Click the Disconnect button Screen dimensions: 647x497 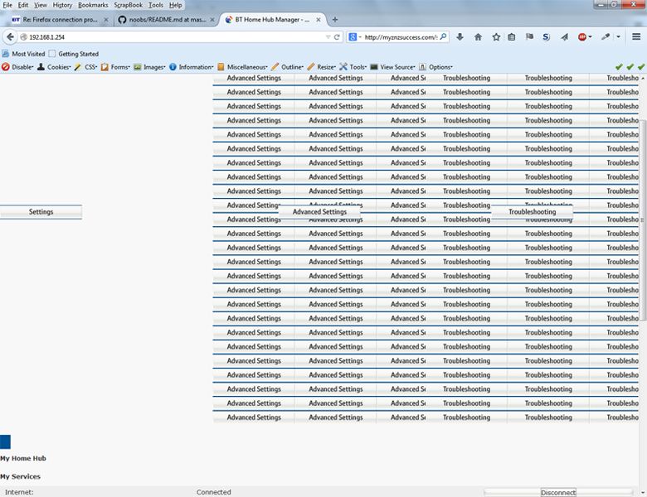[557, 492]
